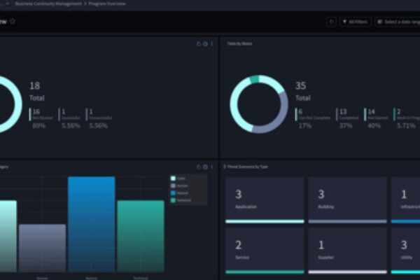Open the Select a date range picker
420x280 pixels.
[396, 22]
